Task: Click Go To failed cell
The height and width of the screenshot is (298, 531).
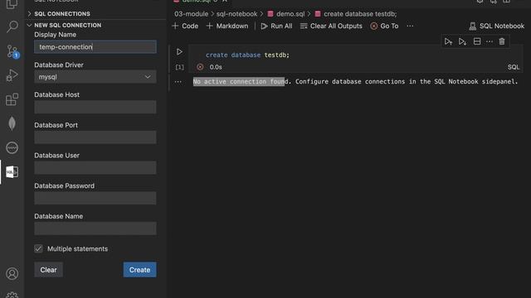Action: [384, 26]
